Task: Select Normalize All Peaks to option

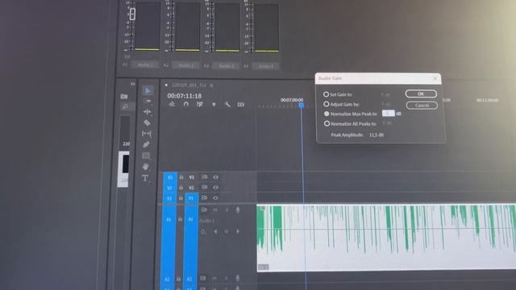Action: [327, 123]
